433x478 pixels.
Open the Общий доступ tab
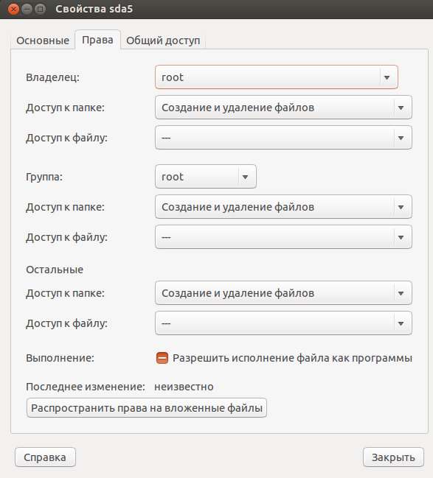pos(163,41)
